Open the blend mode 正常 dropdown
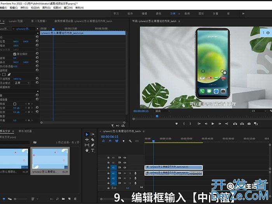The width and height of the screenshot is (272, 204). click(x=22, y=83)
